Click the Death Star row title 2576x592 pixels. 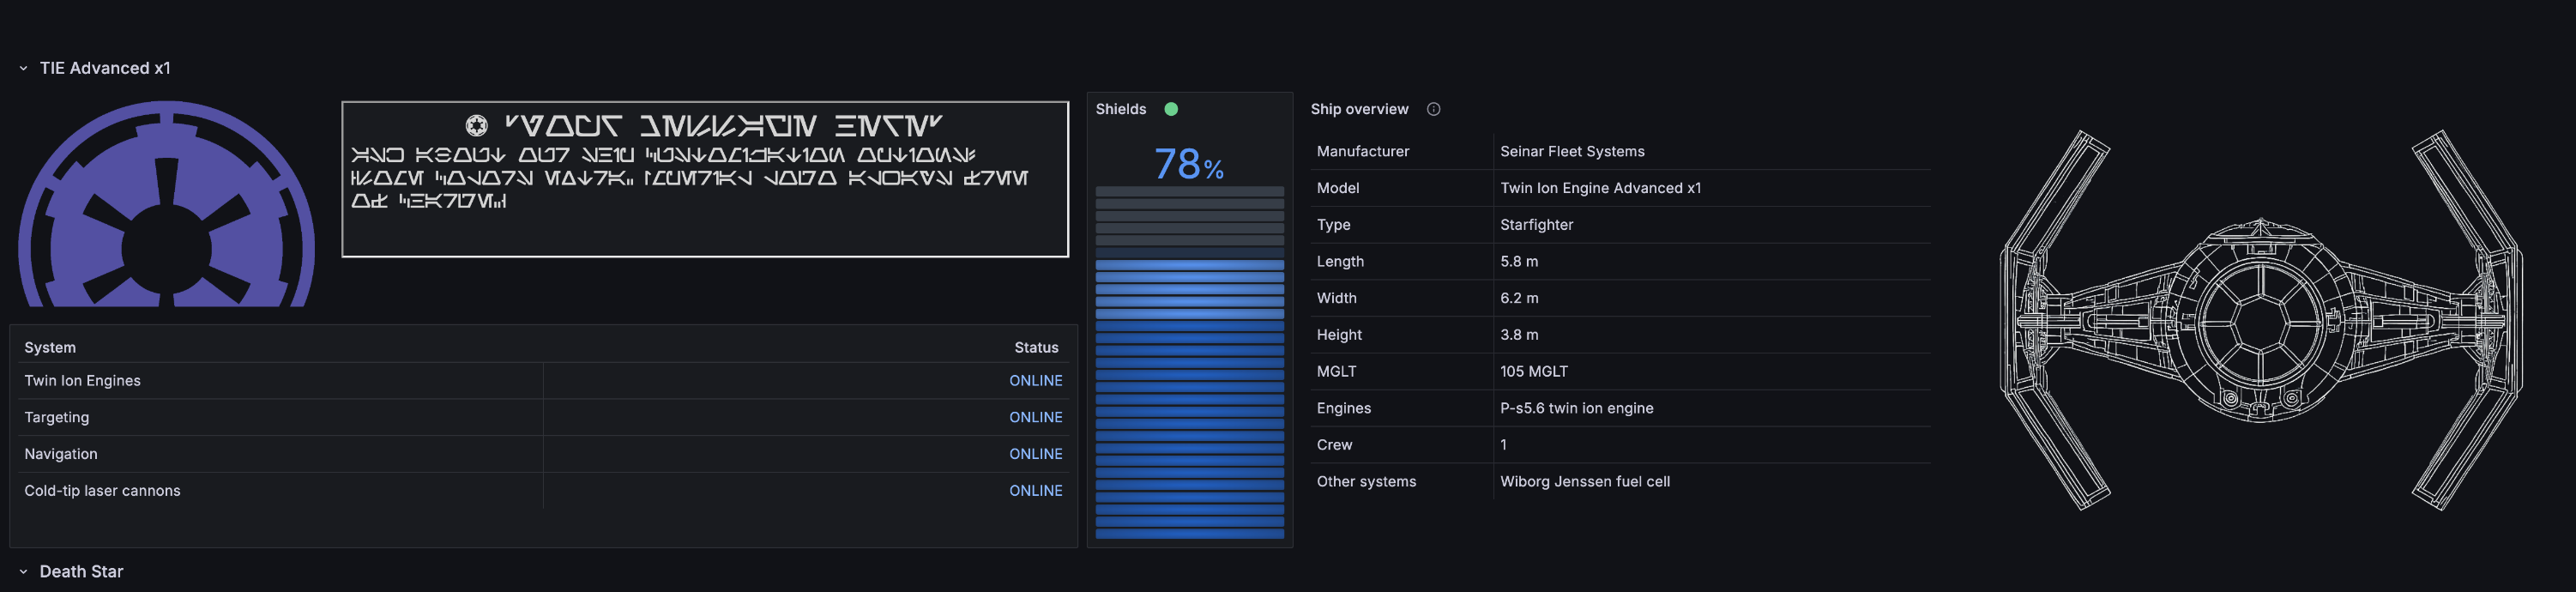click(x=81, y=572)
